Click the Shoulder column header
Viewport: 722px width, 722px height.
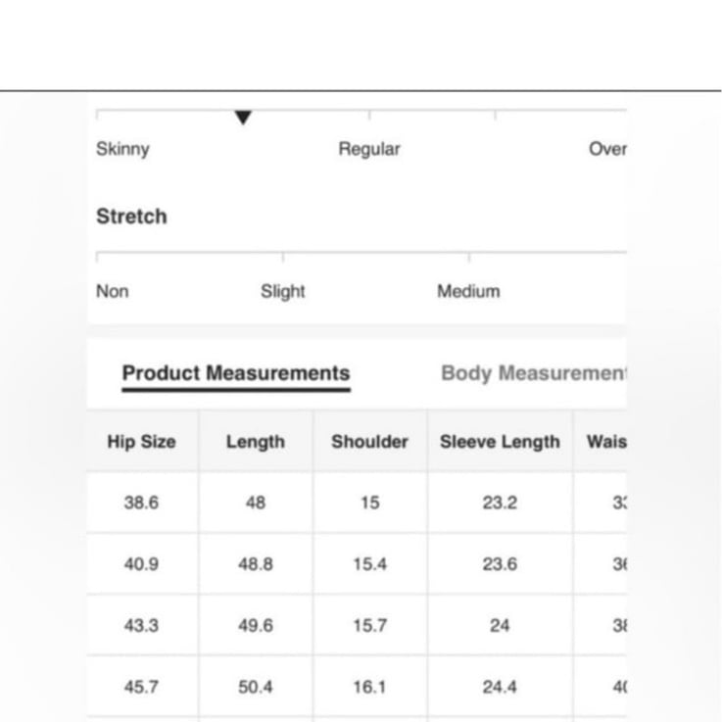pos(369,441)
